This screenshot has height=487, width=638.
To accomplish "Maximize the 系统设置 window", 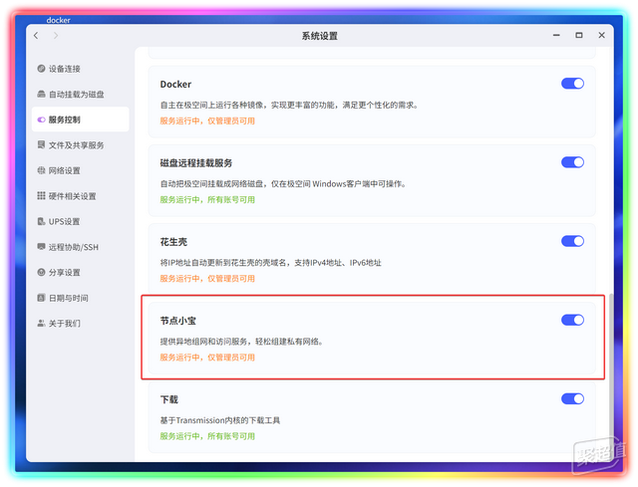I will coord(579,36).
